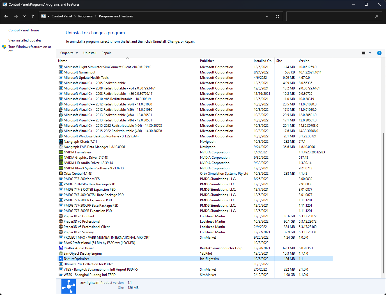386x295 pixels.
Task: Click the search magnifier icon
Action: [376, 17]
